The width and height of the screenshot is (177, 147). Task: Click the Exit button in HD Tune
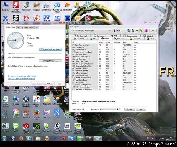pos(153,31)
